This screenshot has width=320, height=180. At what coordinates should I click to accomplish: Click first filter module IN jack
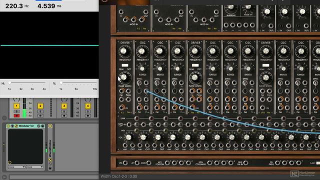tap(121, 12)
